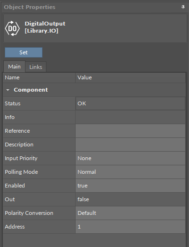Click the Out false value cell
Image resolution: width=189 pixels, height=247 pixels.
[x=130, y=199]
